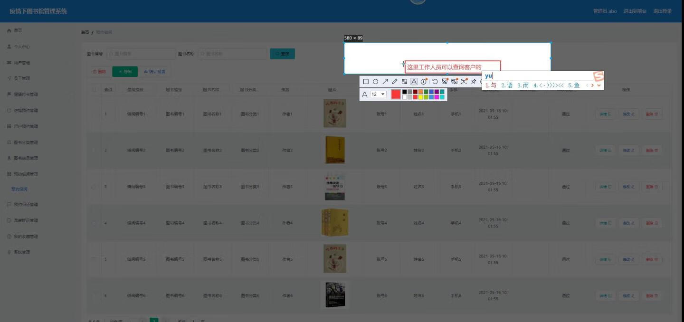Screen dimensions: 684x322
Task: Click 退出到前台 link in header
Action: pyautogui.click(x=635, y=11)
